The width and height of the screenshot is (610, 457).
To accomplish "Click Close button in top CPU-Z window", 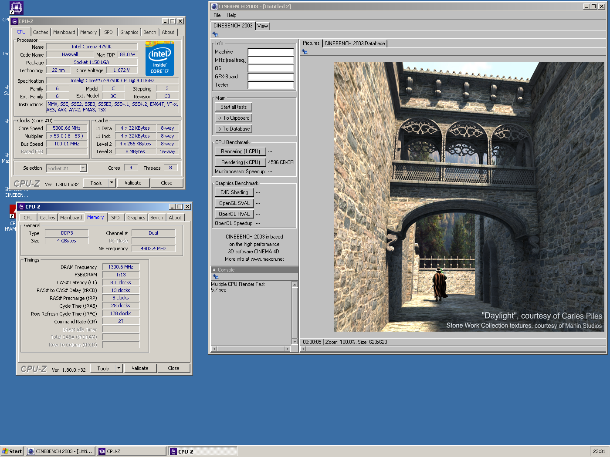I will pos(166,183).
